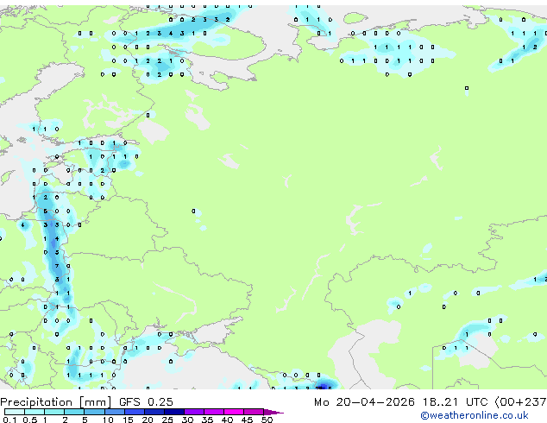Click the '10' legend scale label
This screenshot has width=547, height=423.
(x=108, y=420)
